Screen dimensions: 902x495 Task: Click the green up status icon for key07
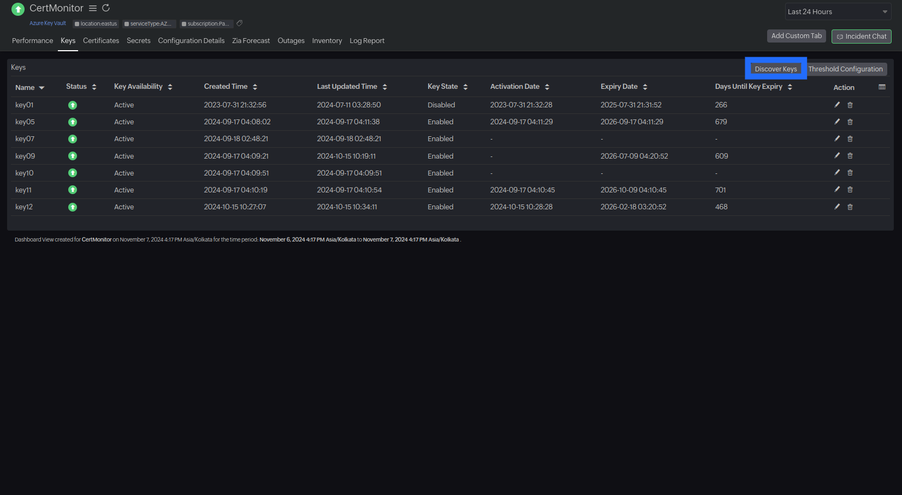pos(73,139)
